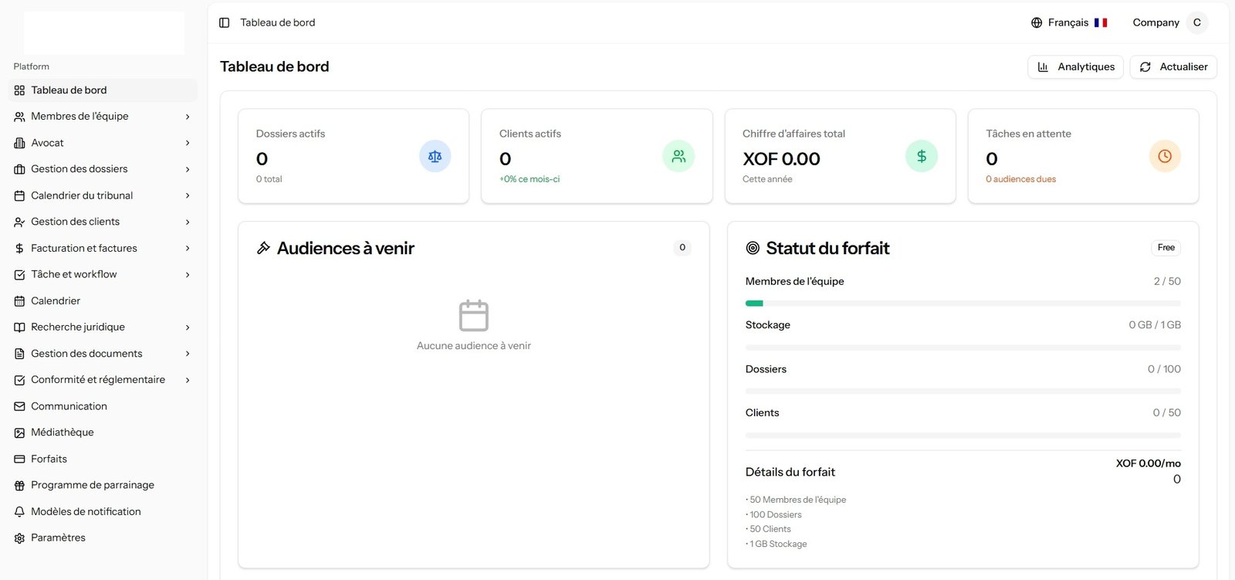Click the scales icon in Dossiers actifs
The image size is (1235, 580).
[x=435, y=156]
